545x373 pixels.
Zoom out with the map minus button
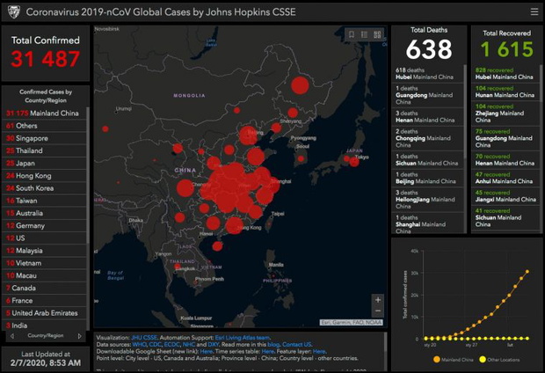tap(378, 311)
